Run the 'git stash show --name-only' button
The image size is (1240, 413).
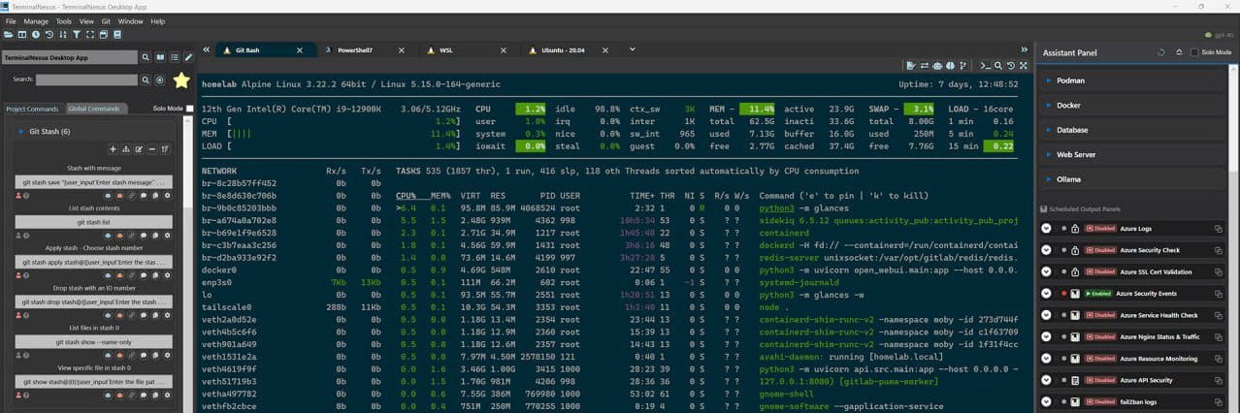(94, 341)
